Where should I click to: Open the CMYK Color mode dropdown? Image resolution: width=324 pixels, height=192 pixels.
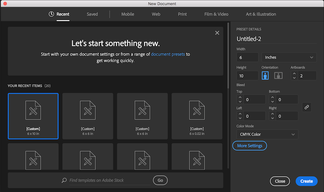[267, 134]
